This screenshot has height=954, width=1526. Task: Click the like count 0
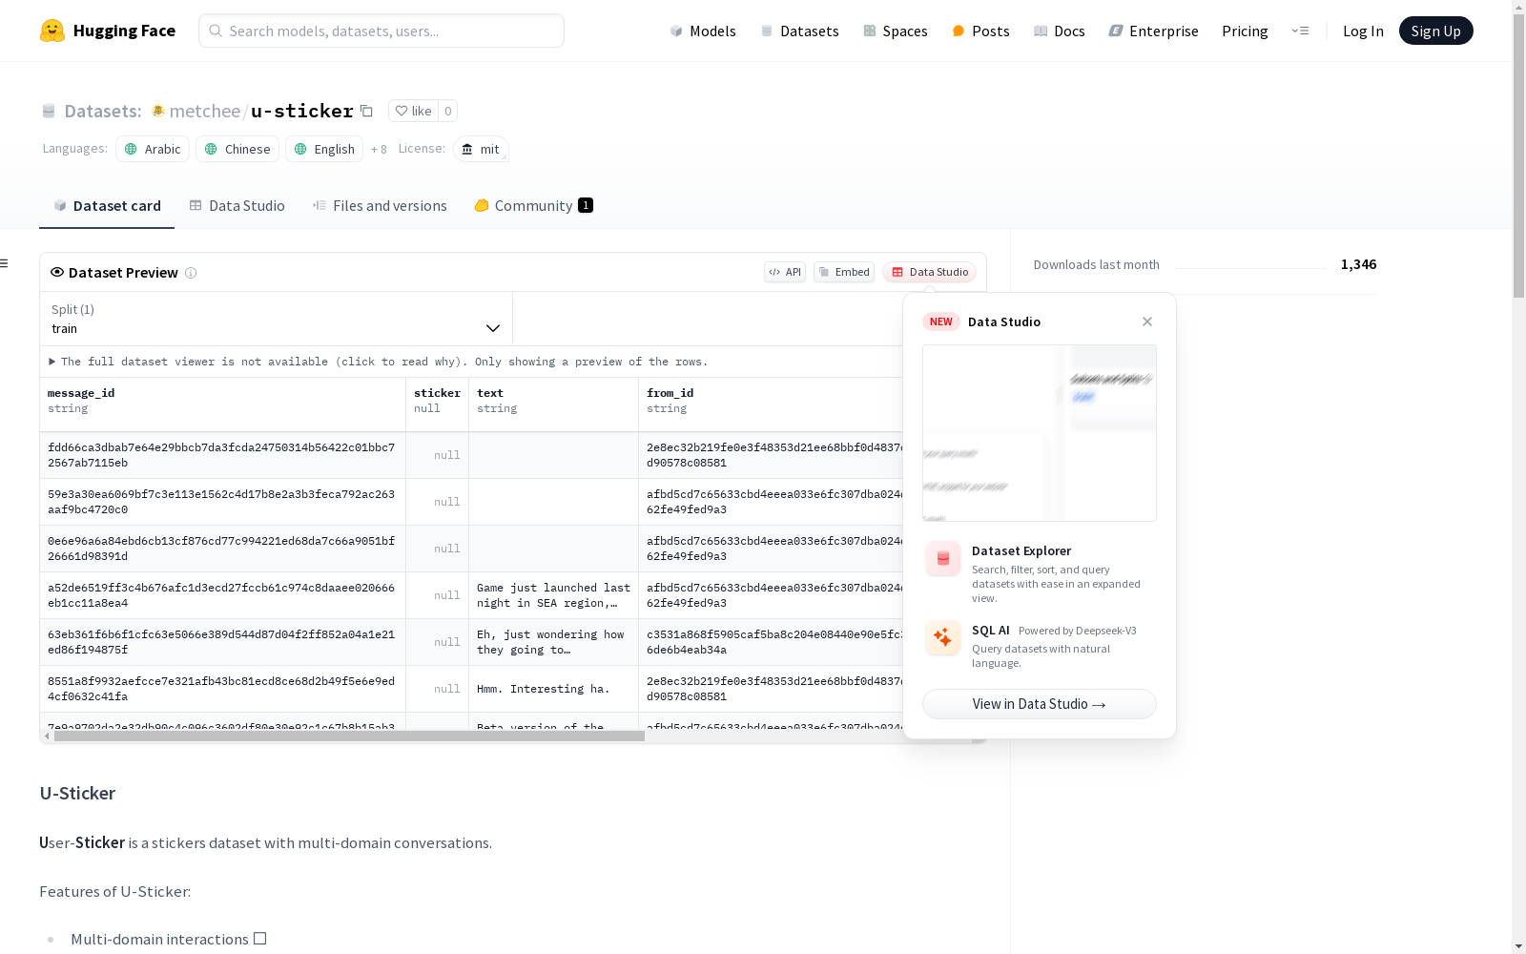tap(447, 111)
